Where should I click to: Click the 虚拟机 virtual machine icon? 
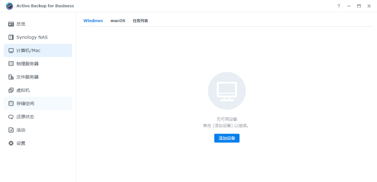click(11, 90)
